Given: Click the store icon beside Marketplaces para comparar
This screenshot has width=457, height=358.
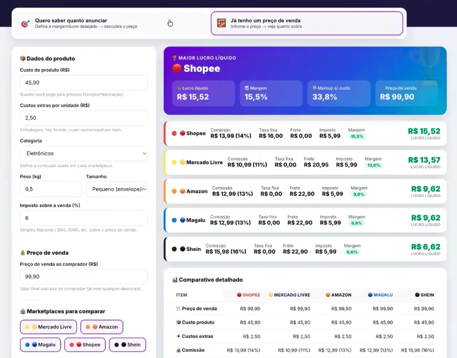Looking at the screenshot, I should (22, 311).
